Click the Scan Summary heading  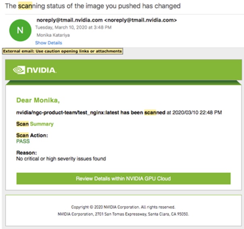click(35, 124)
